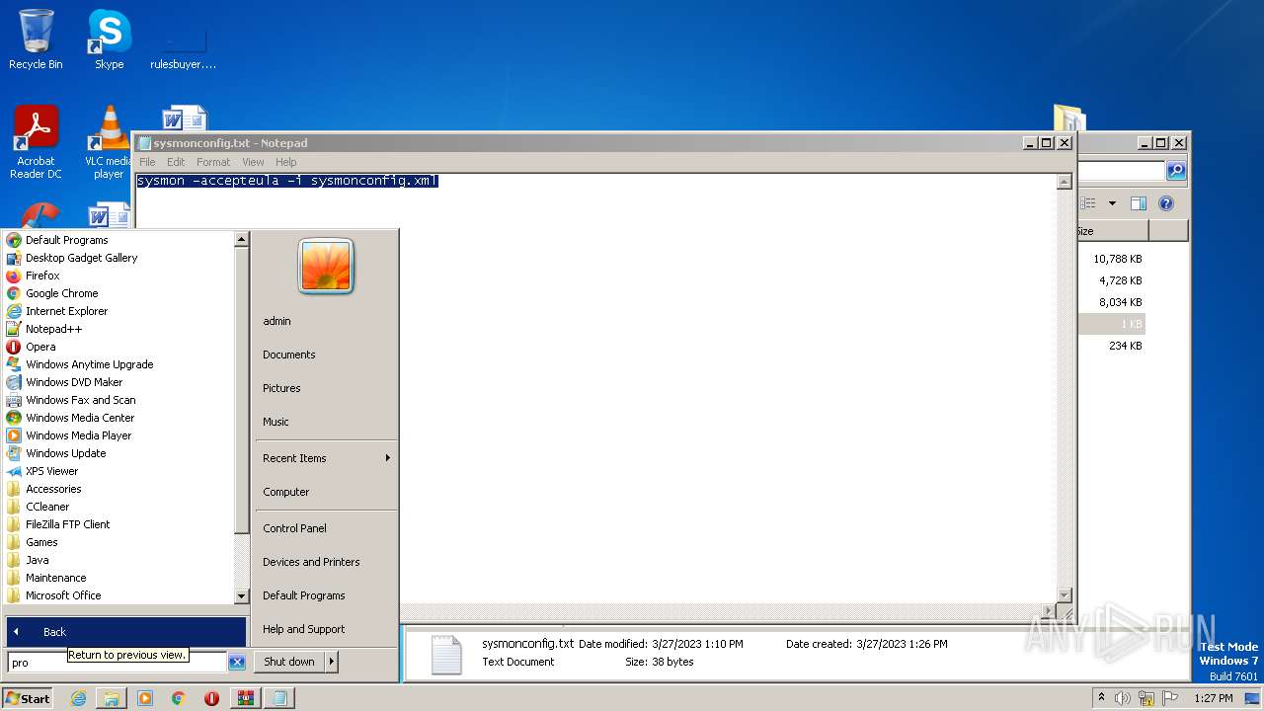The width and height of the screenshot is (1264, 711).
Task: Expand the Maintenance folder
Action: point(118,578)
